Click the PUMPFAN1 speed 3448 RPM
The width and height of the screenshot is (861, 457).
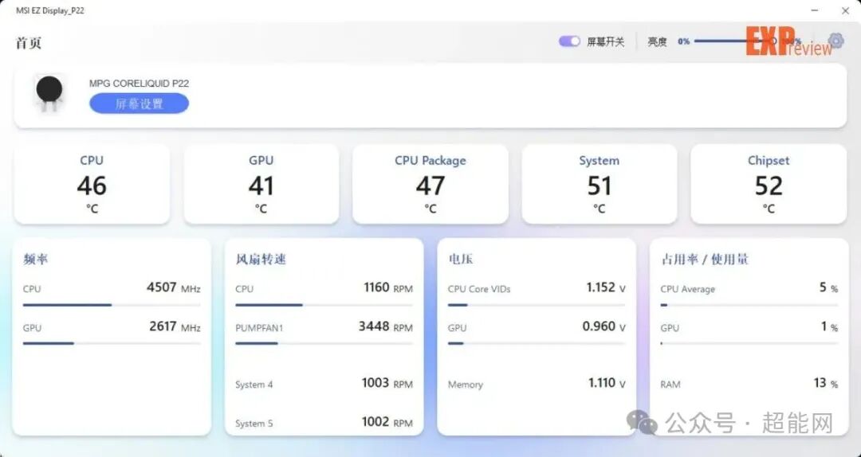pyautogui.click(x=386, y=326)
